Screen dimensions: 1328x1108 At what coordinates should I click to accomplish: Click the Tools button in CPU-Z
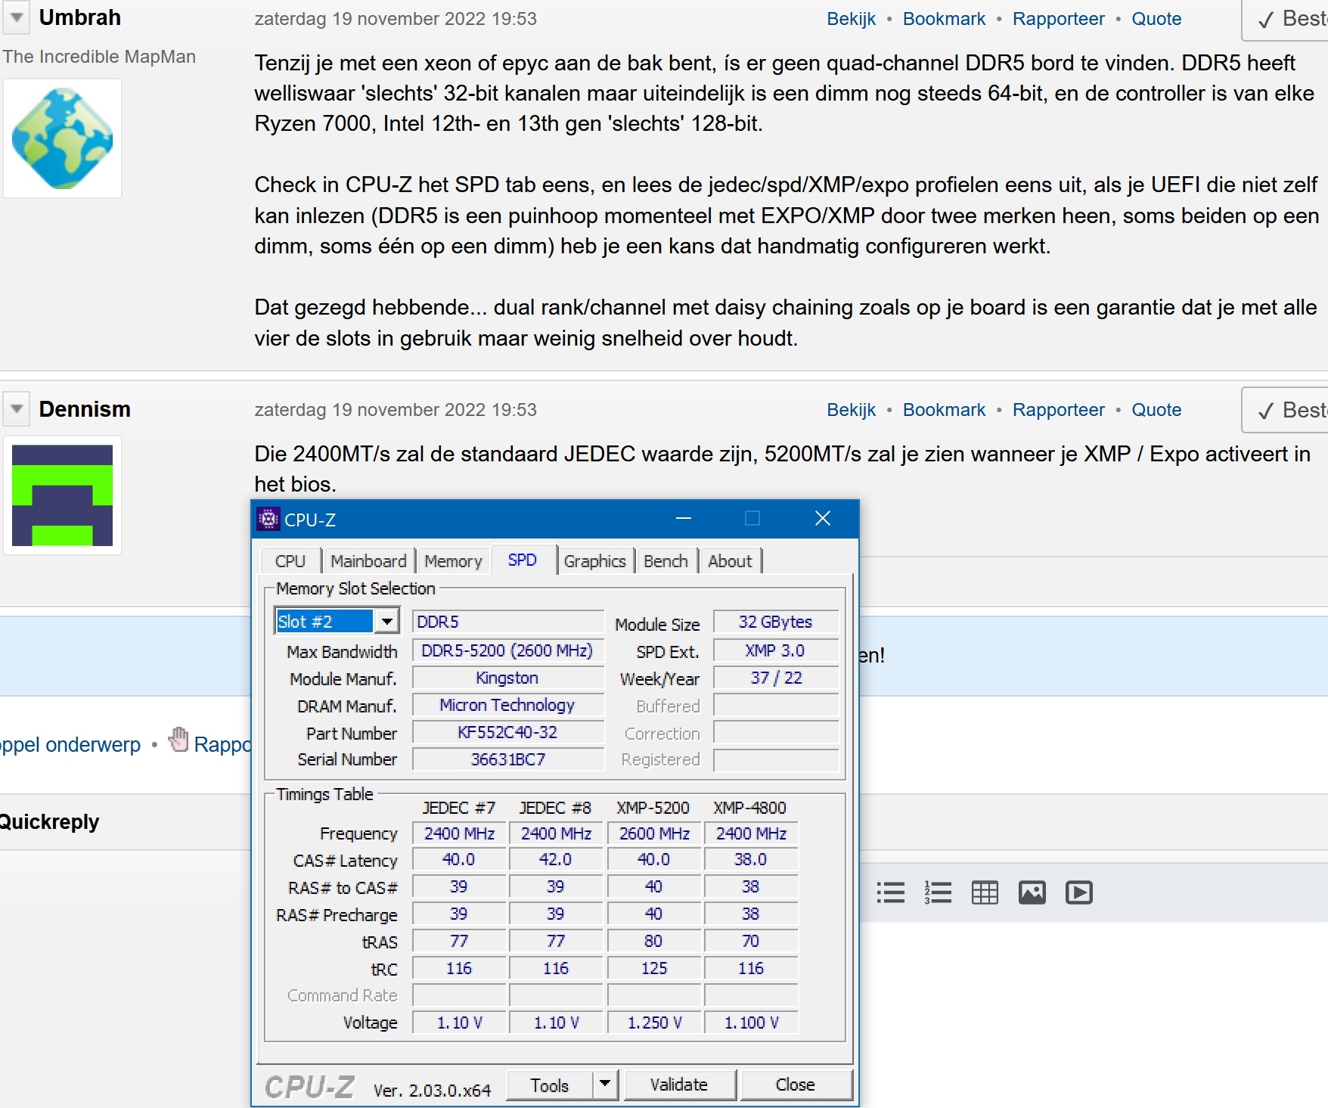tap(550, 1085)
